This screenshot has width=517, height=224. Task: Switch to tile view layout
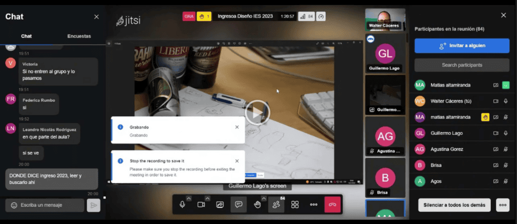click(295, 204)
